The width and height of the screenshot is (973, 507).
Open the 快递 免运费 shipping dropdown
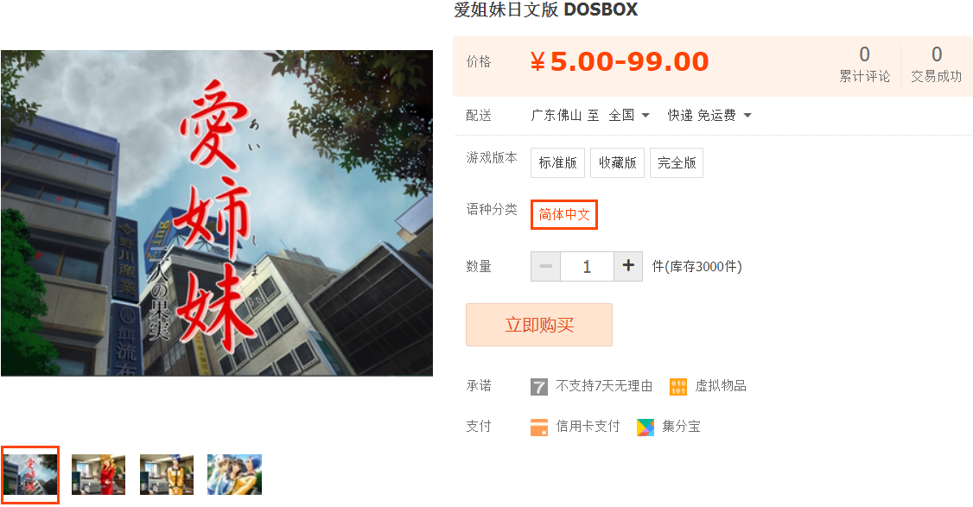[709, 115]
